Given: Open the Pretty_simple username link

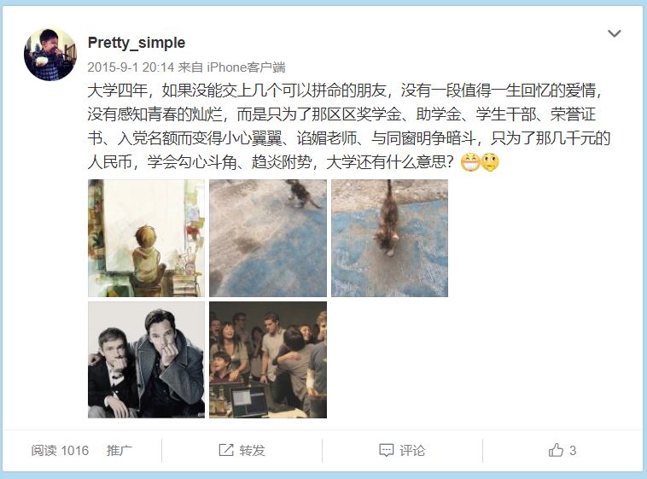Looking at the screenshot, I should tap(137, 43).
